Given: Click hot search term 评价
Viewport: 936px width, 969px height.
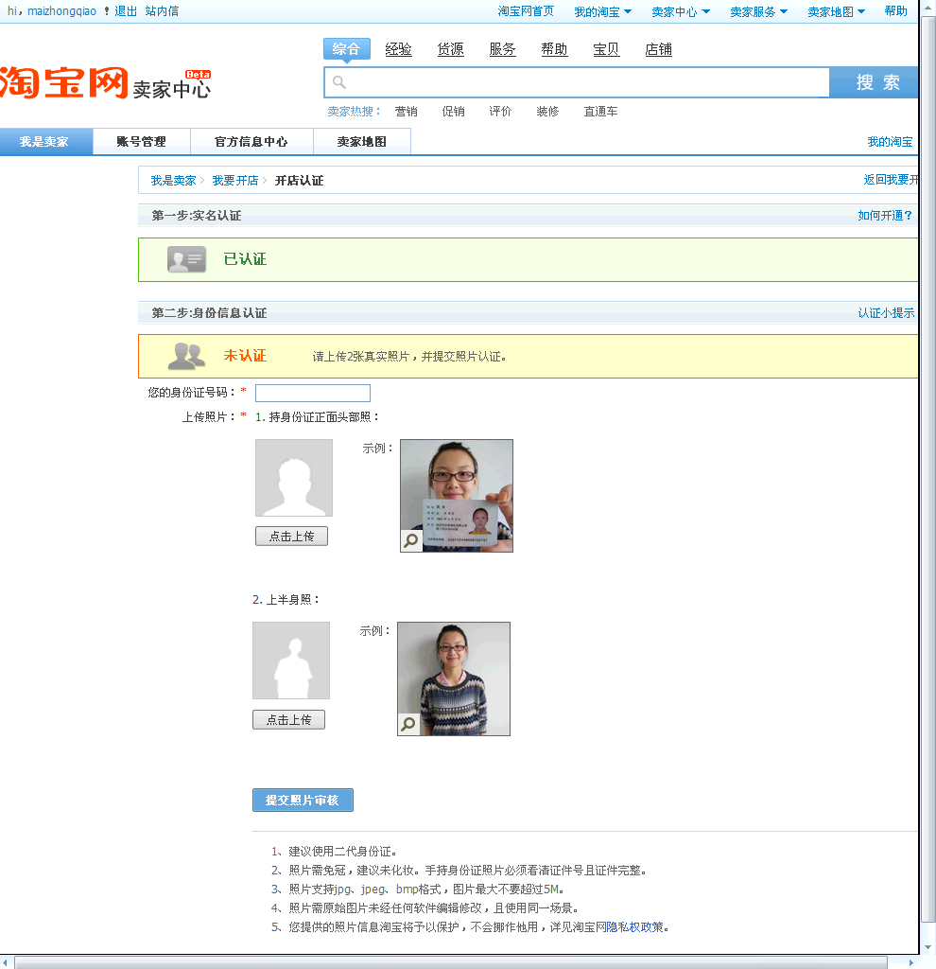Looking at the screenshot, I should tap(500, 112).
